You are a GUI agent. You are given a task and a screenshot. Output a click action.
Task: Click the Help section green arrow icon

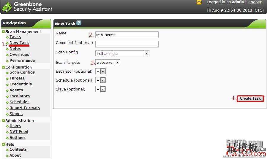3,144
